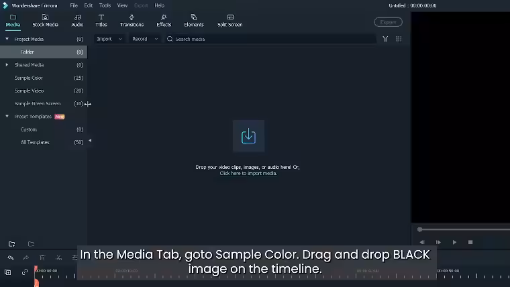
Task: Click the add new folder icon
Action: click(11, 244)
